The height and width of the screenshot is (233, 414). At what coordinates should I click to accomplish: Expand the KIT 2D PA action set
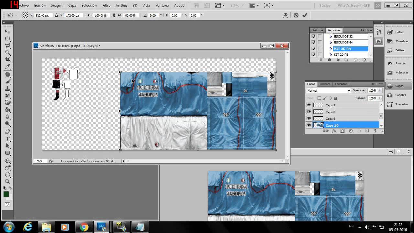coord(331,49)
